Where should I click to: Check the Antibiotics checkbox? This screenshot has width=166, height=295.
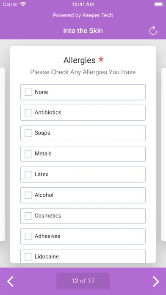tap(28, 112)
